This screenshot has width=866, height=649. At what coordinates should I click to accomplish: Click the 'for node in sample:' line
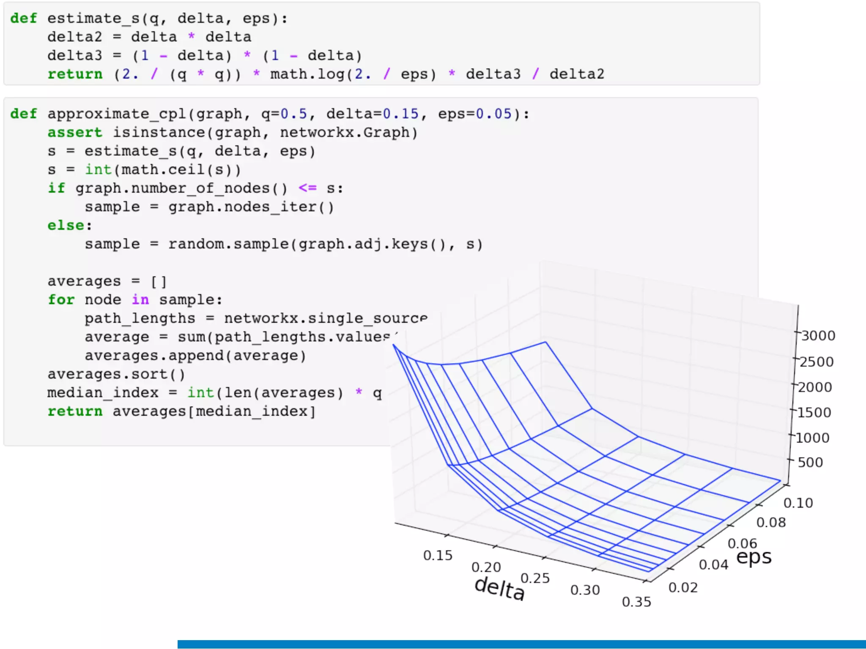134,300
